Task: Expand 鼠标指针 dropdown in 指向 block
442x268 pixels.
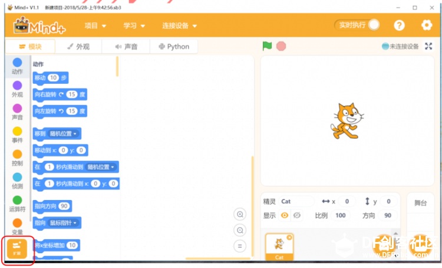Action: click(x=64, y=223)
